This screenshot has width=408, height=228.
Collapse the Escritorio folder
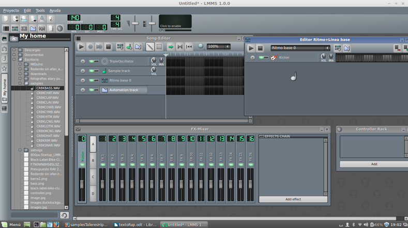tap(14, 59)
